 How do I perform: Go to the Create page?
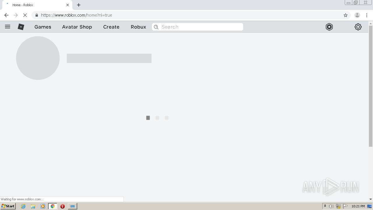pos(111,27)
